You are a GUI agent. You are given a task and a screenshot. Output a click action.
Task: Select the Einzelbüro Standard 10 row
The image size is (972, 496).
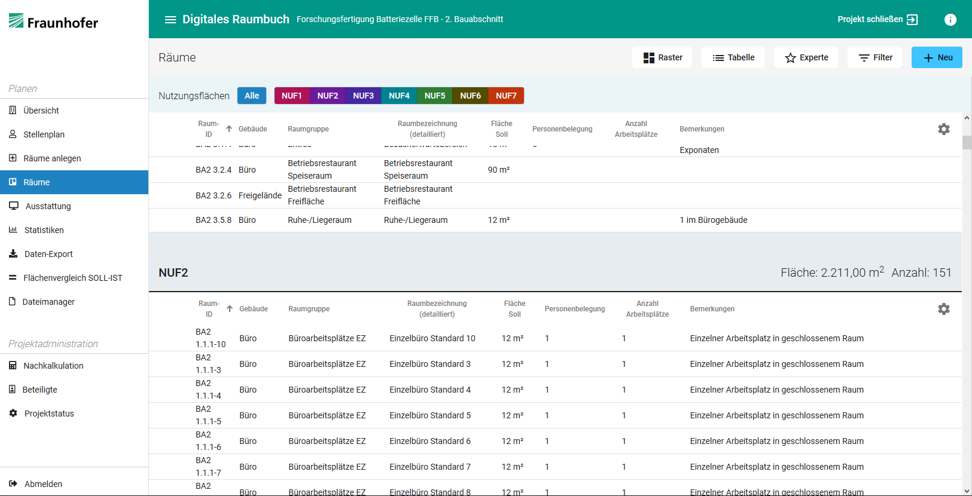[432, 338]
